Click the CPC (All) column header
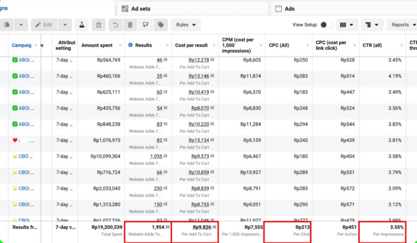The image size is (417, 243). [x=279, y=45]
